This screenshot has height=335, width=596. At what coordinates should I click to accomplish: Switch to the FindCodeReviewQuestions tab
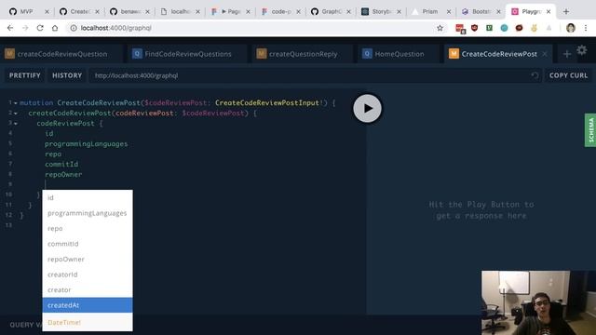[x=186, y=54]
